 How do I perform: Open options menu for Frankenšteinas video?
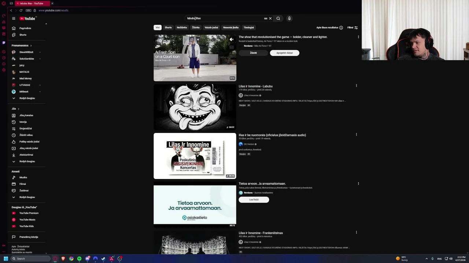pyautogui.click(x=356, y=232)
